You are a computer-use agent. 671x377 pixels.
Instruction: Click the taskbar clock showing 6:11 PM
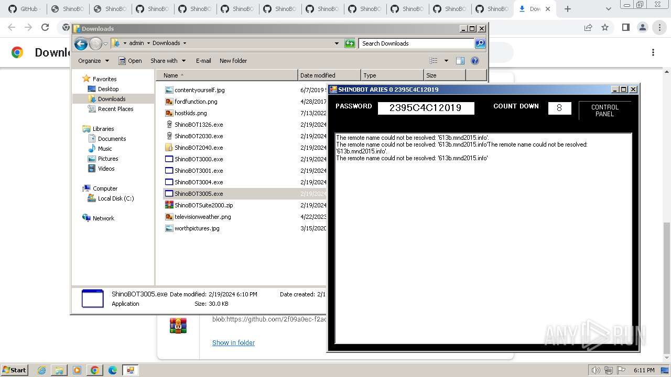coord(644,370)
